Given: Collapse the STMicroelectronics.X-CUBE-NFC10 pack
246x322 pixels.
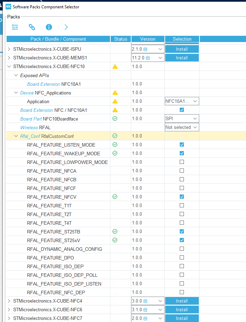Looking at the screenshot, I should (x=9, y=67).
